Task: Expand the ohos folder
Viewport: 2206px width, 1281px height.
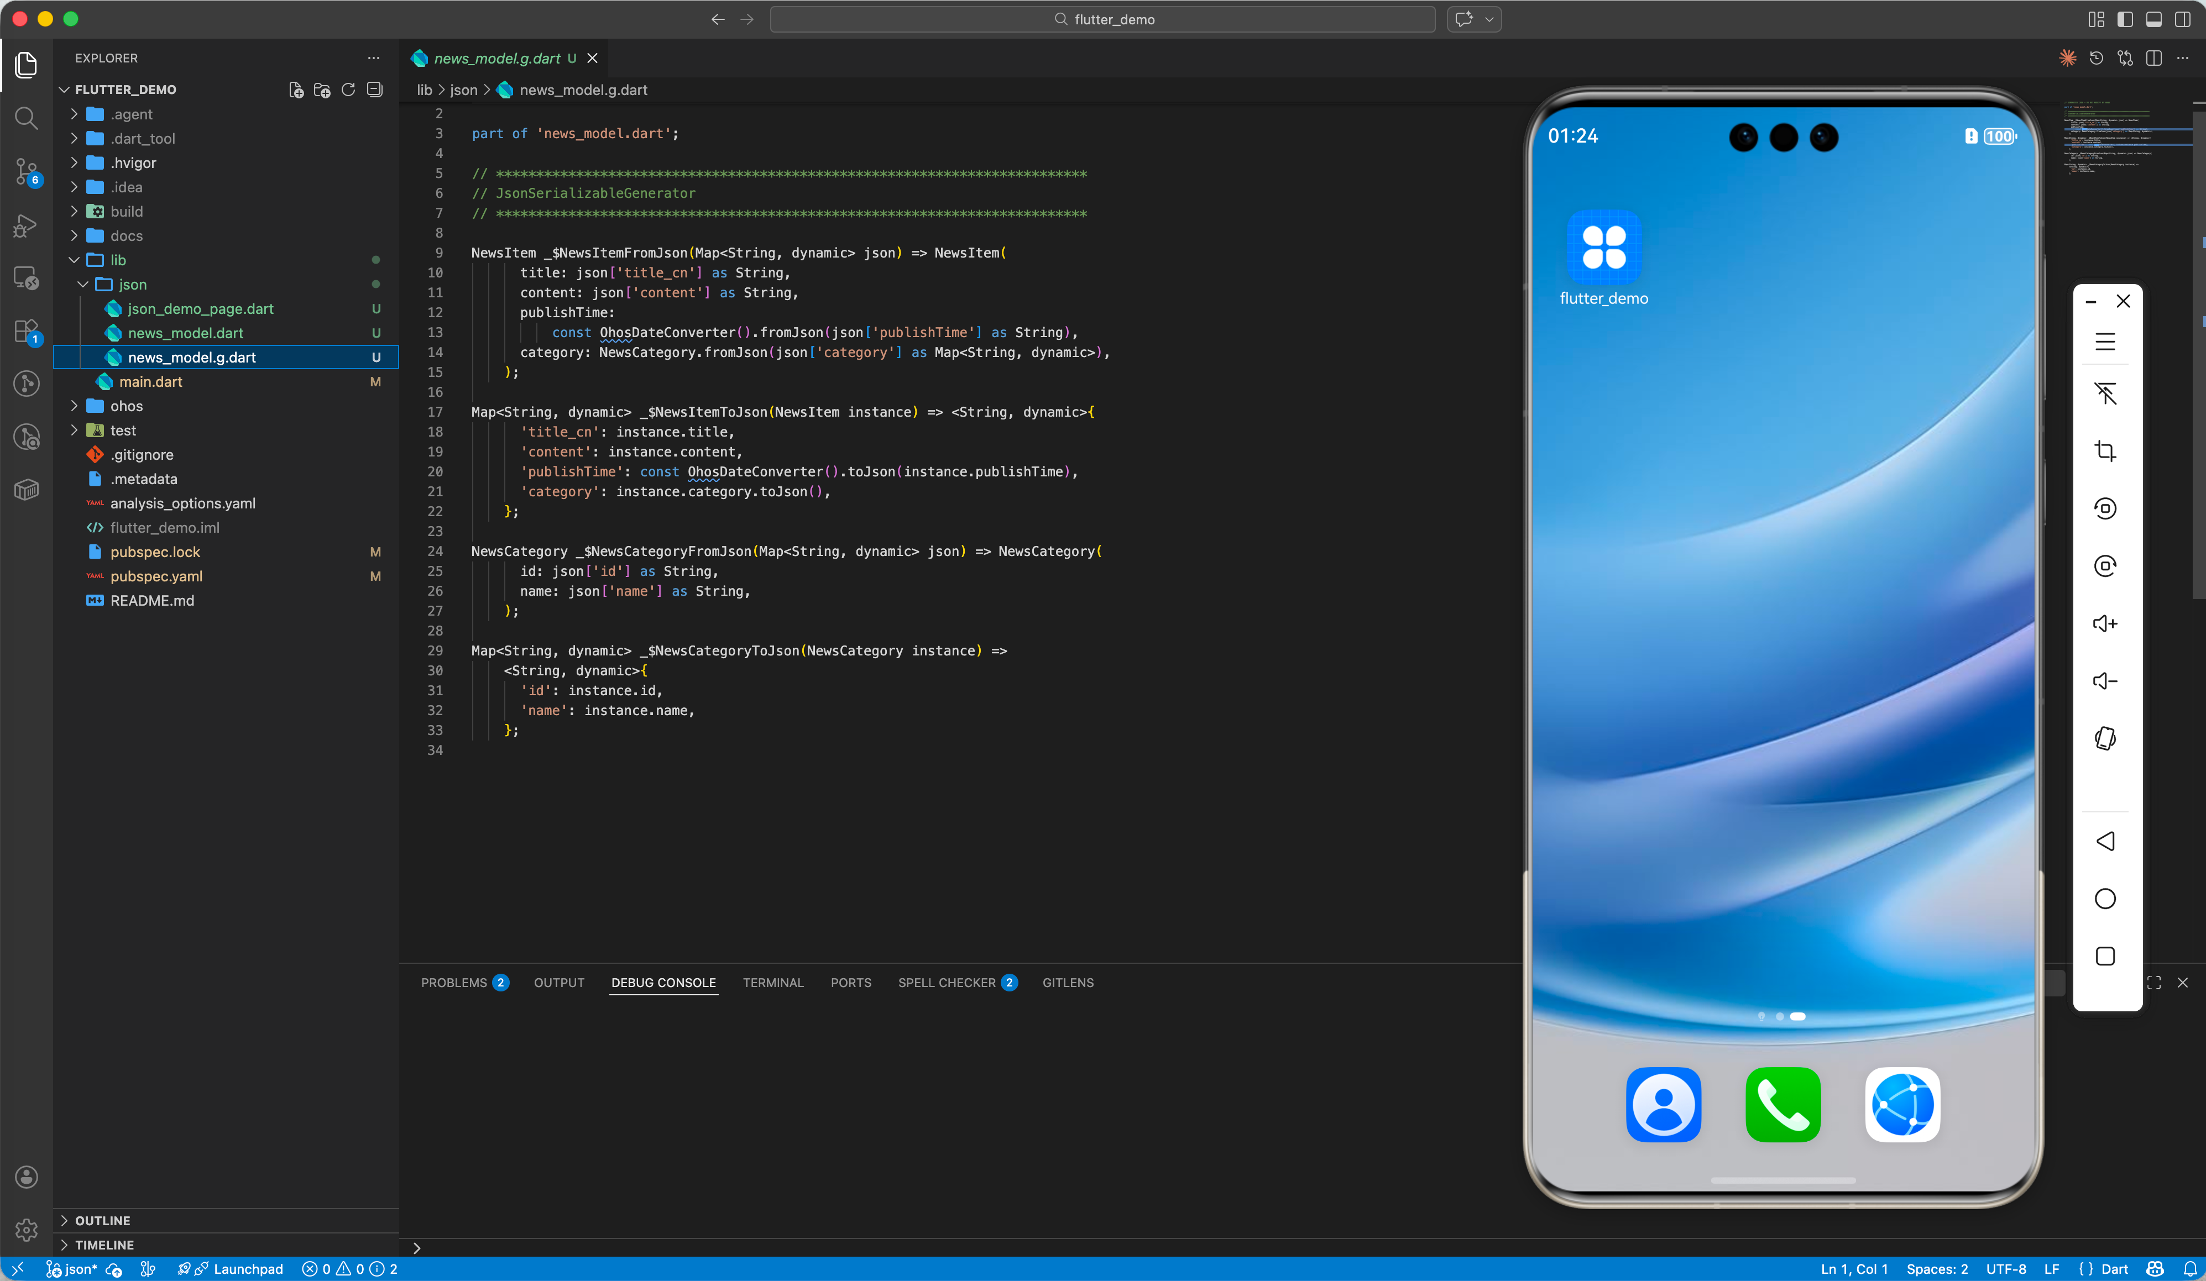Action: [x=126, y=406]
